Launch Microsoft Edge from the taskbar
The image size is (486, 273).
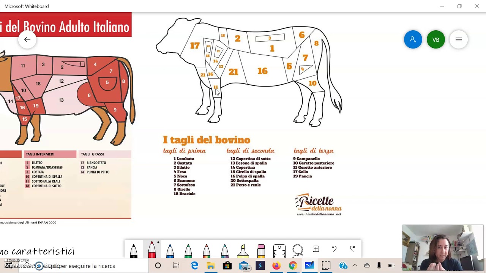(194, 266)
